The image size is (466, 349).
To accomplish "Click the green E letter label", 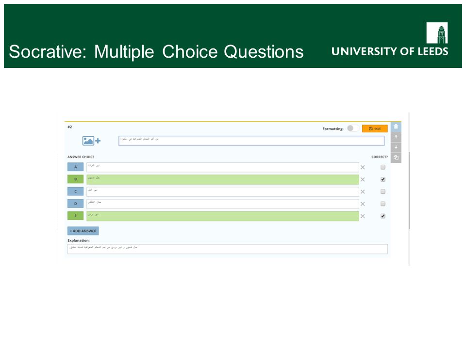I will [x=76, y=216].
